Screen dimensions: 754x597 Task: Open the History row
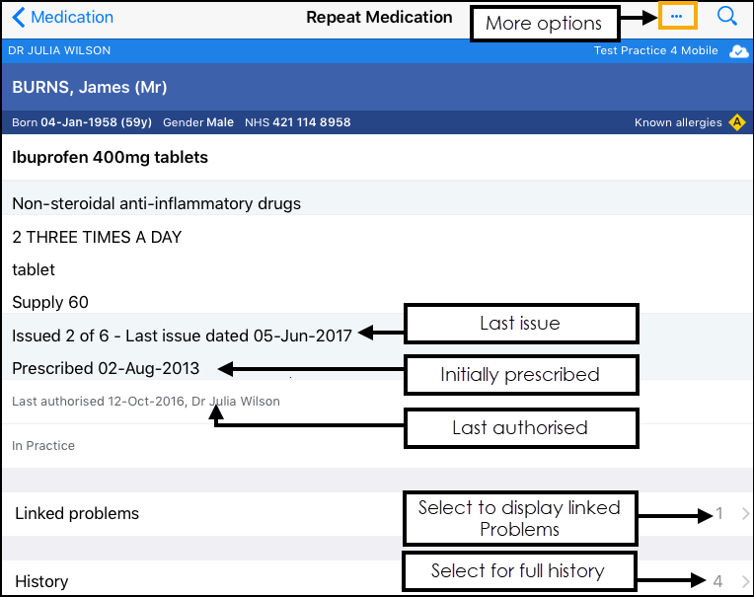pos(41,581)
